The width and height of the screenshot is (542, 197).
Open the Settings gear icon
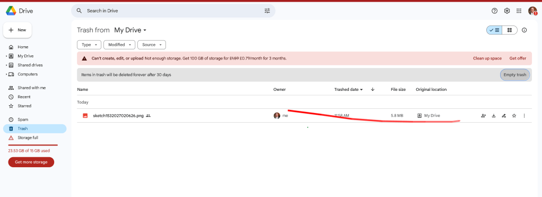point(507,11)
